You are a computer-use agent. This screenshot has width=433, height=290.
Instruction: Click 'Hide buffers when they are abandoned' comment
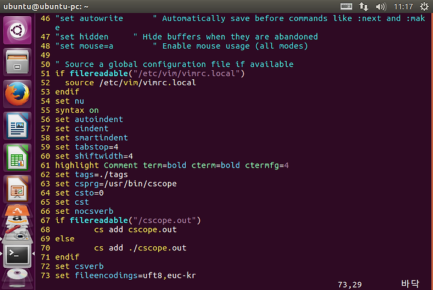(230, 37)
